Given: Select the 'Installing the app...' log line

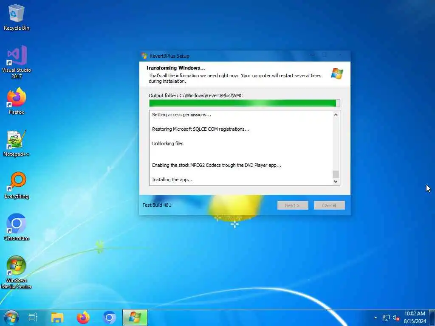Looking at the screenshot, I should [172, 180].
